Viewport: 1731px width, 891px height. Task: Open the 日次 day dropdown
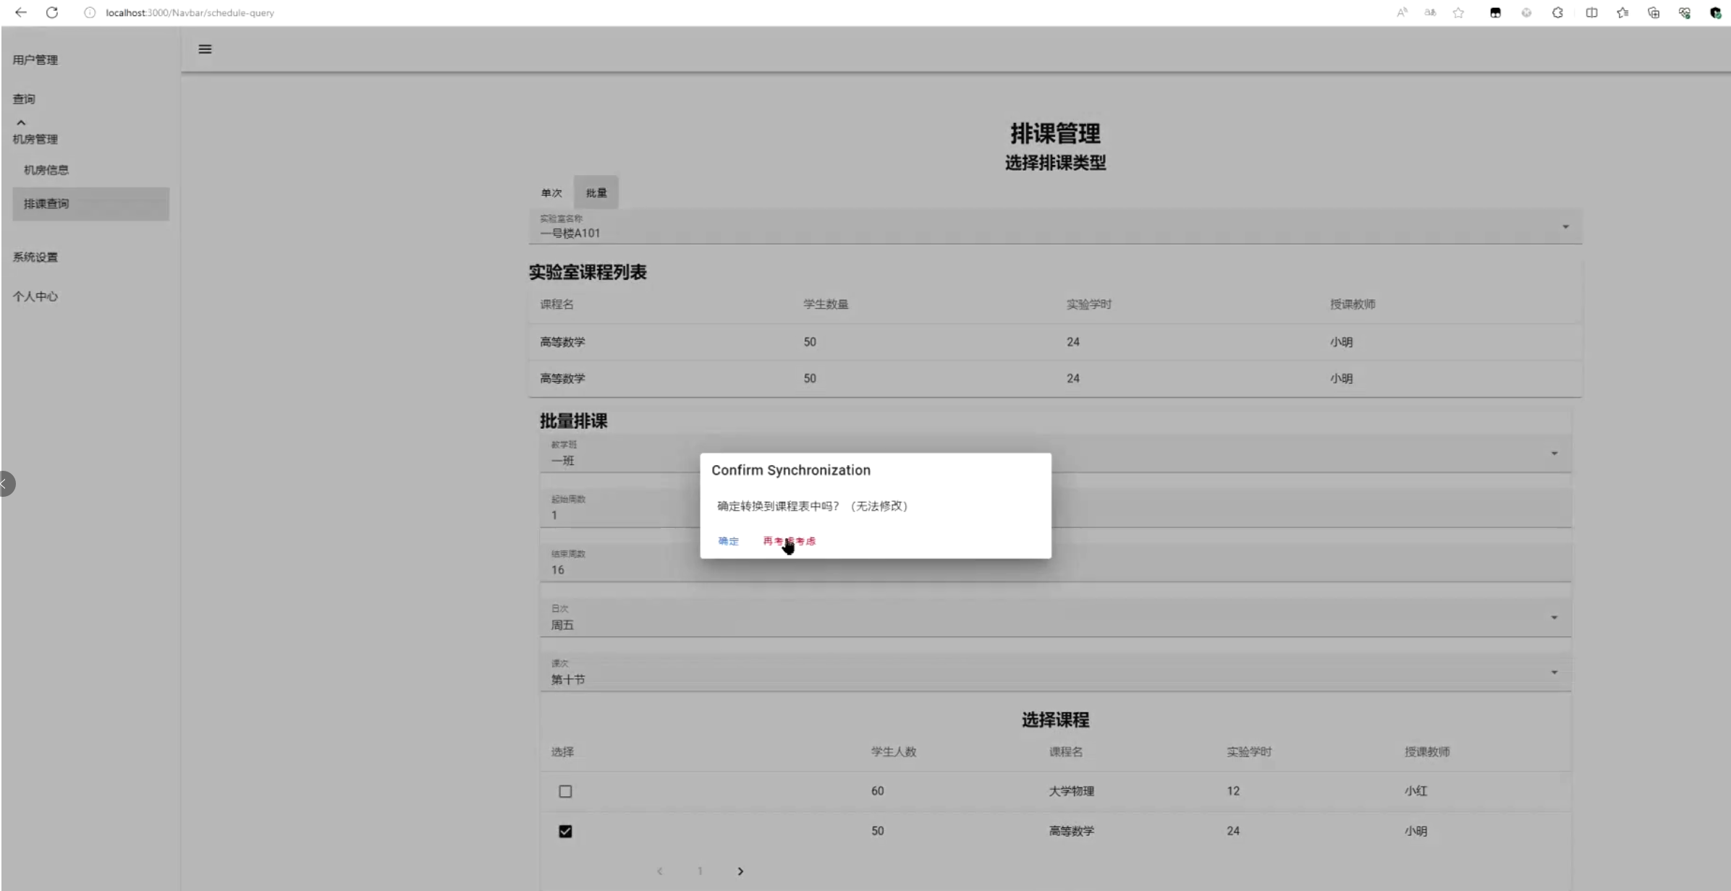(x=1554, y=616)
